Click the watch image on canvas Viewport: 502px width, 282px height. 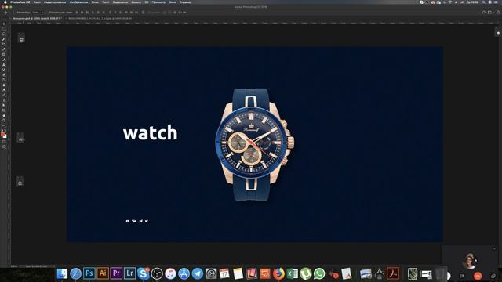coord(254,144)
